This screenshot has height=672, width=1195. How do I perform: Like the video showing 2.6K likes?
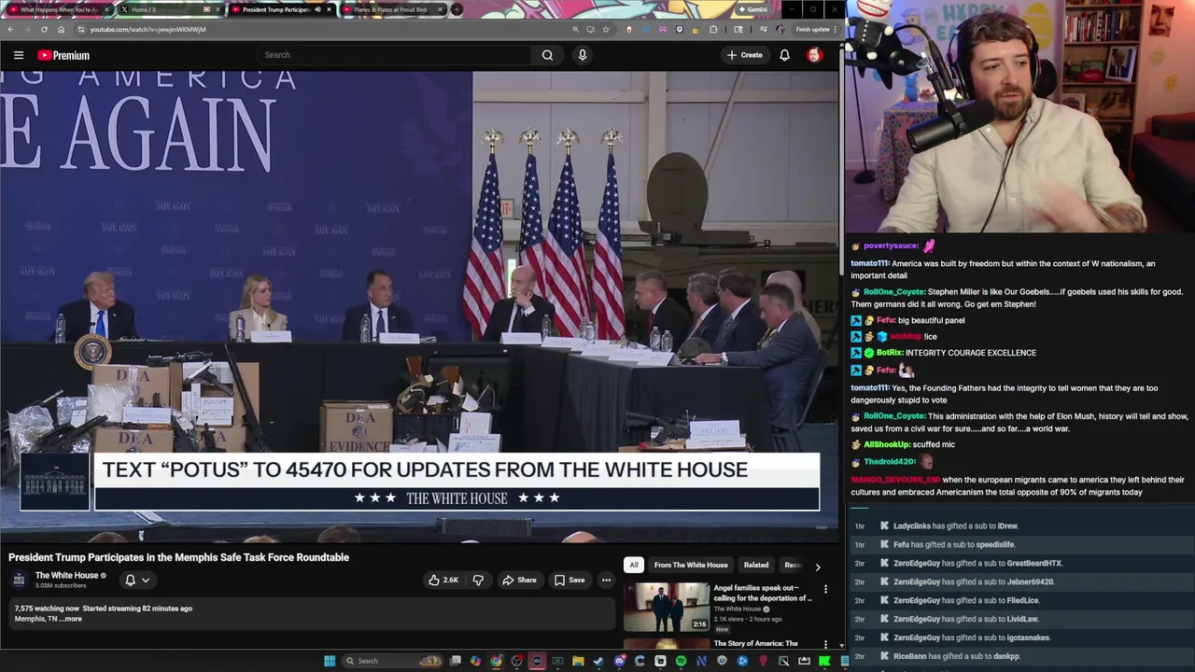tap(443, 580)
